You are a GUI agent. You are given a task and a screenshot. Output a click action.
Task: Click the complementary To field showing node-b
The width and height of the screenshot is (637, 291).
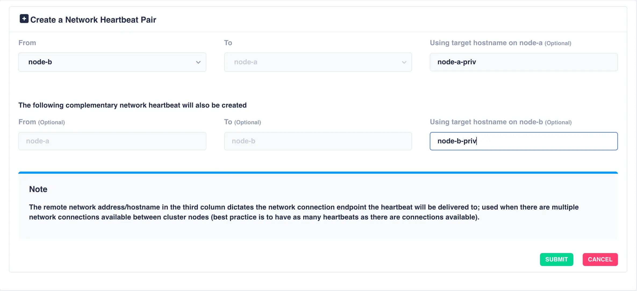point(318,141)
